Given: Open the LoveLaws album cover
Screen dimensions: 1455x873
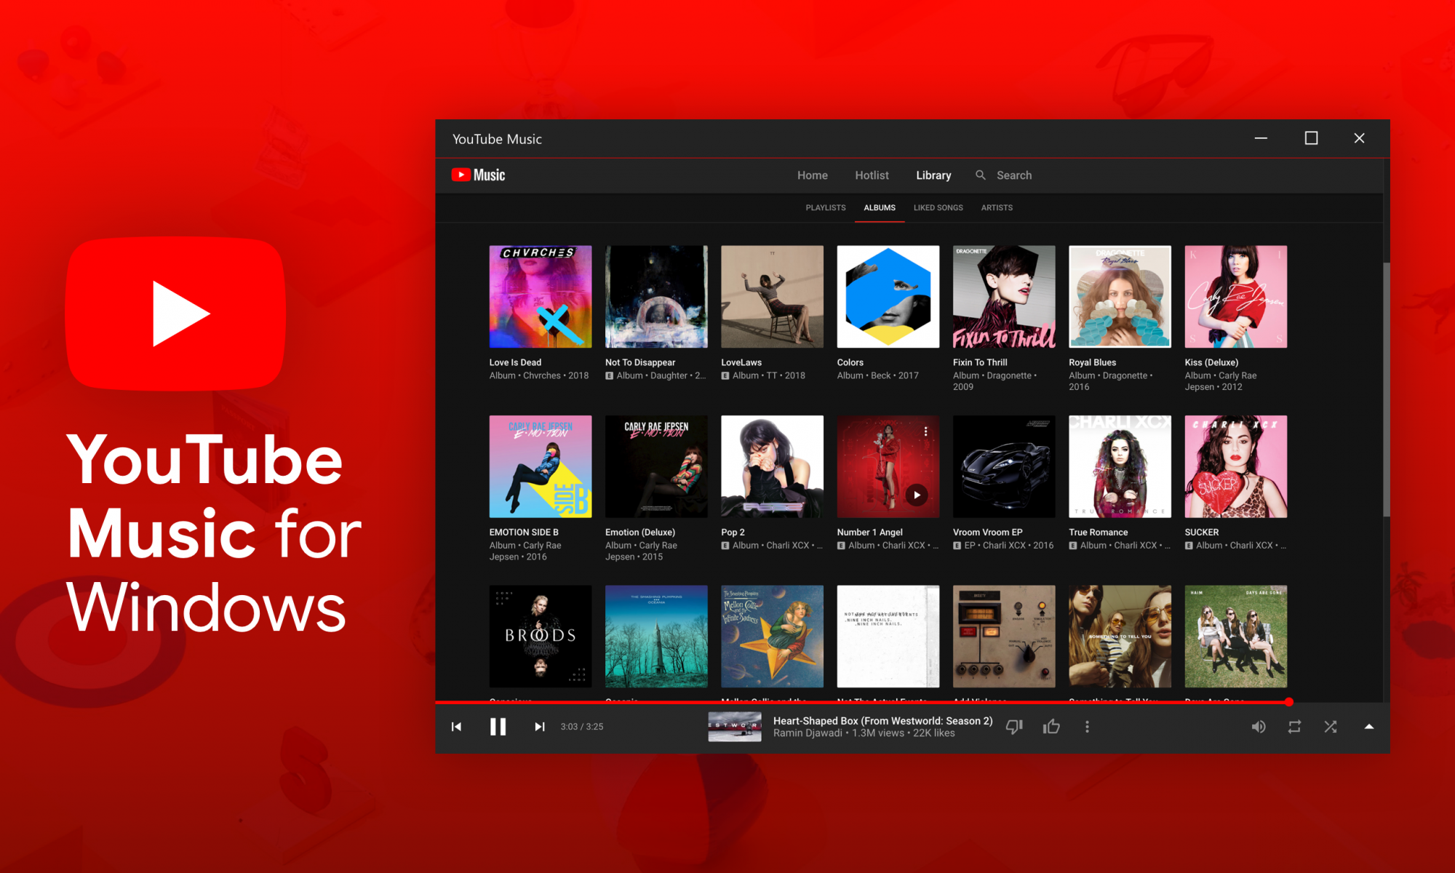Looking at the screenshot, I should (x=772, y=297).
